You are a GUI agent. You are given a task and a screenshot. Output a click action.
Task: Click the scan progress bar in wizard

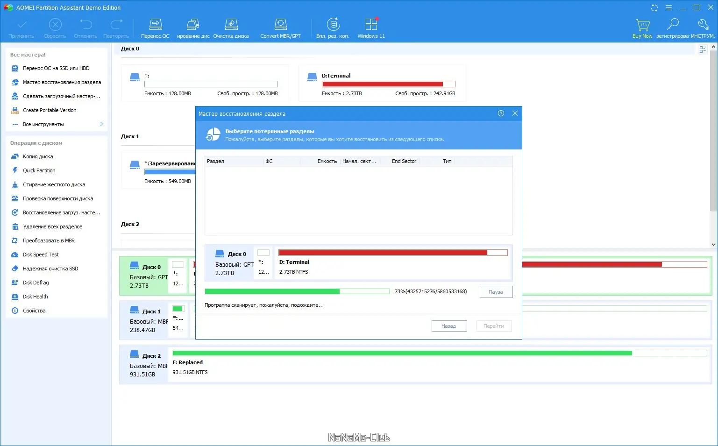[x=297, y=291]
